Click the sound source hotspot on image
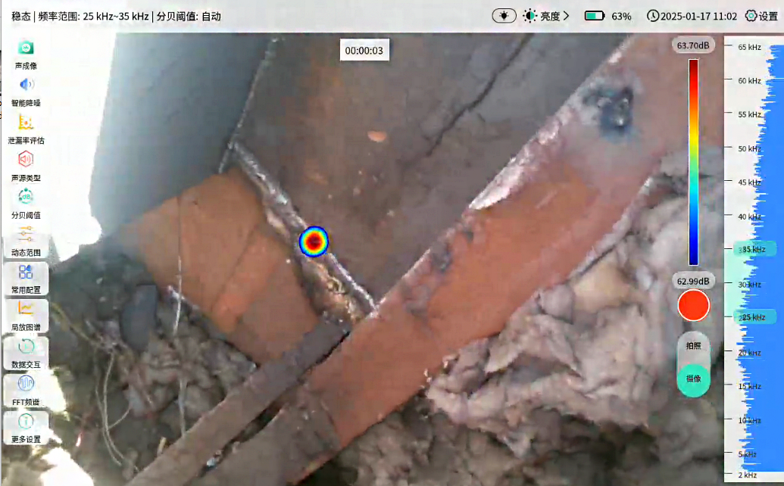The image size is (784, 486). [x=313, y=241]
